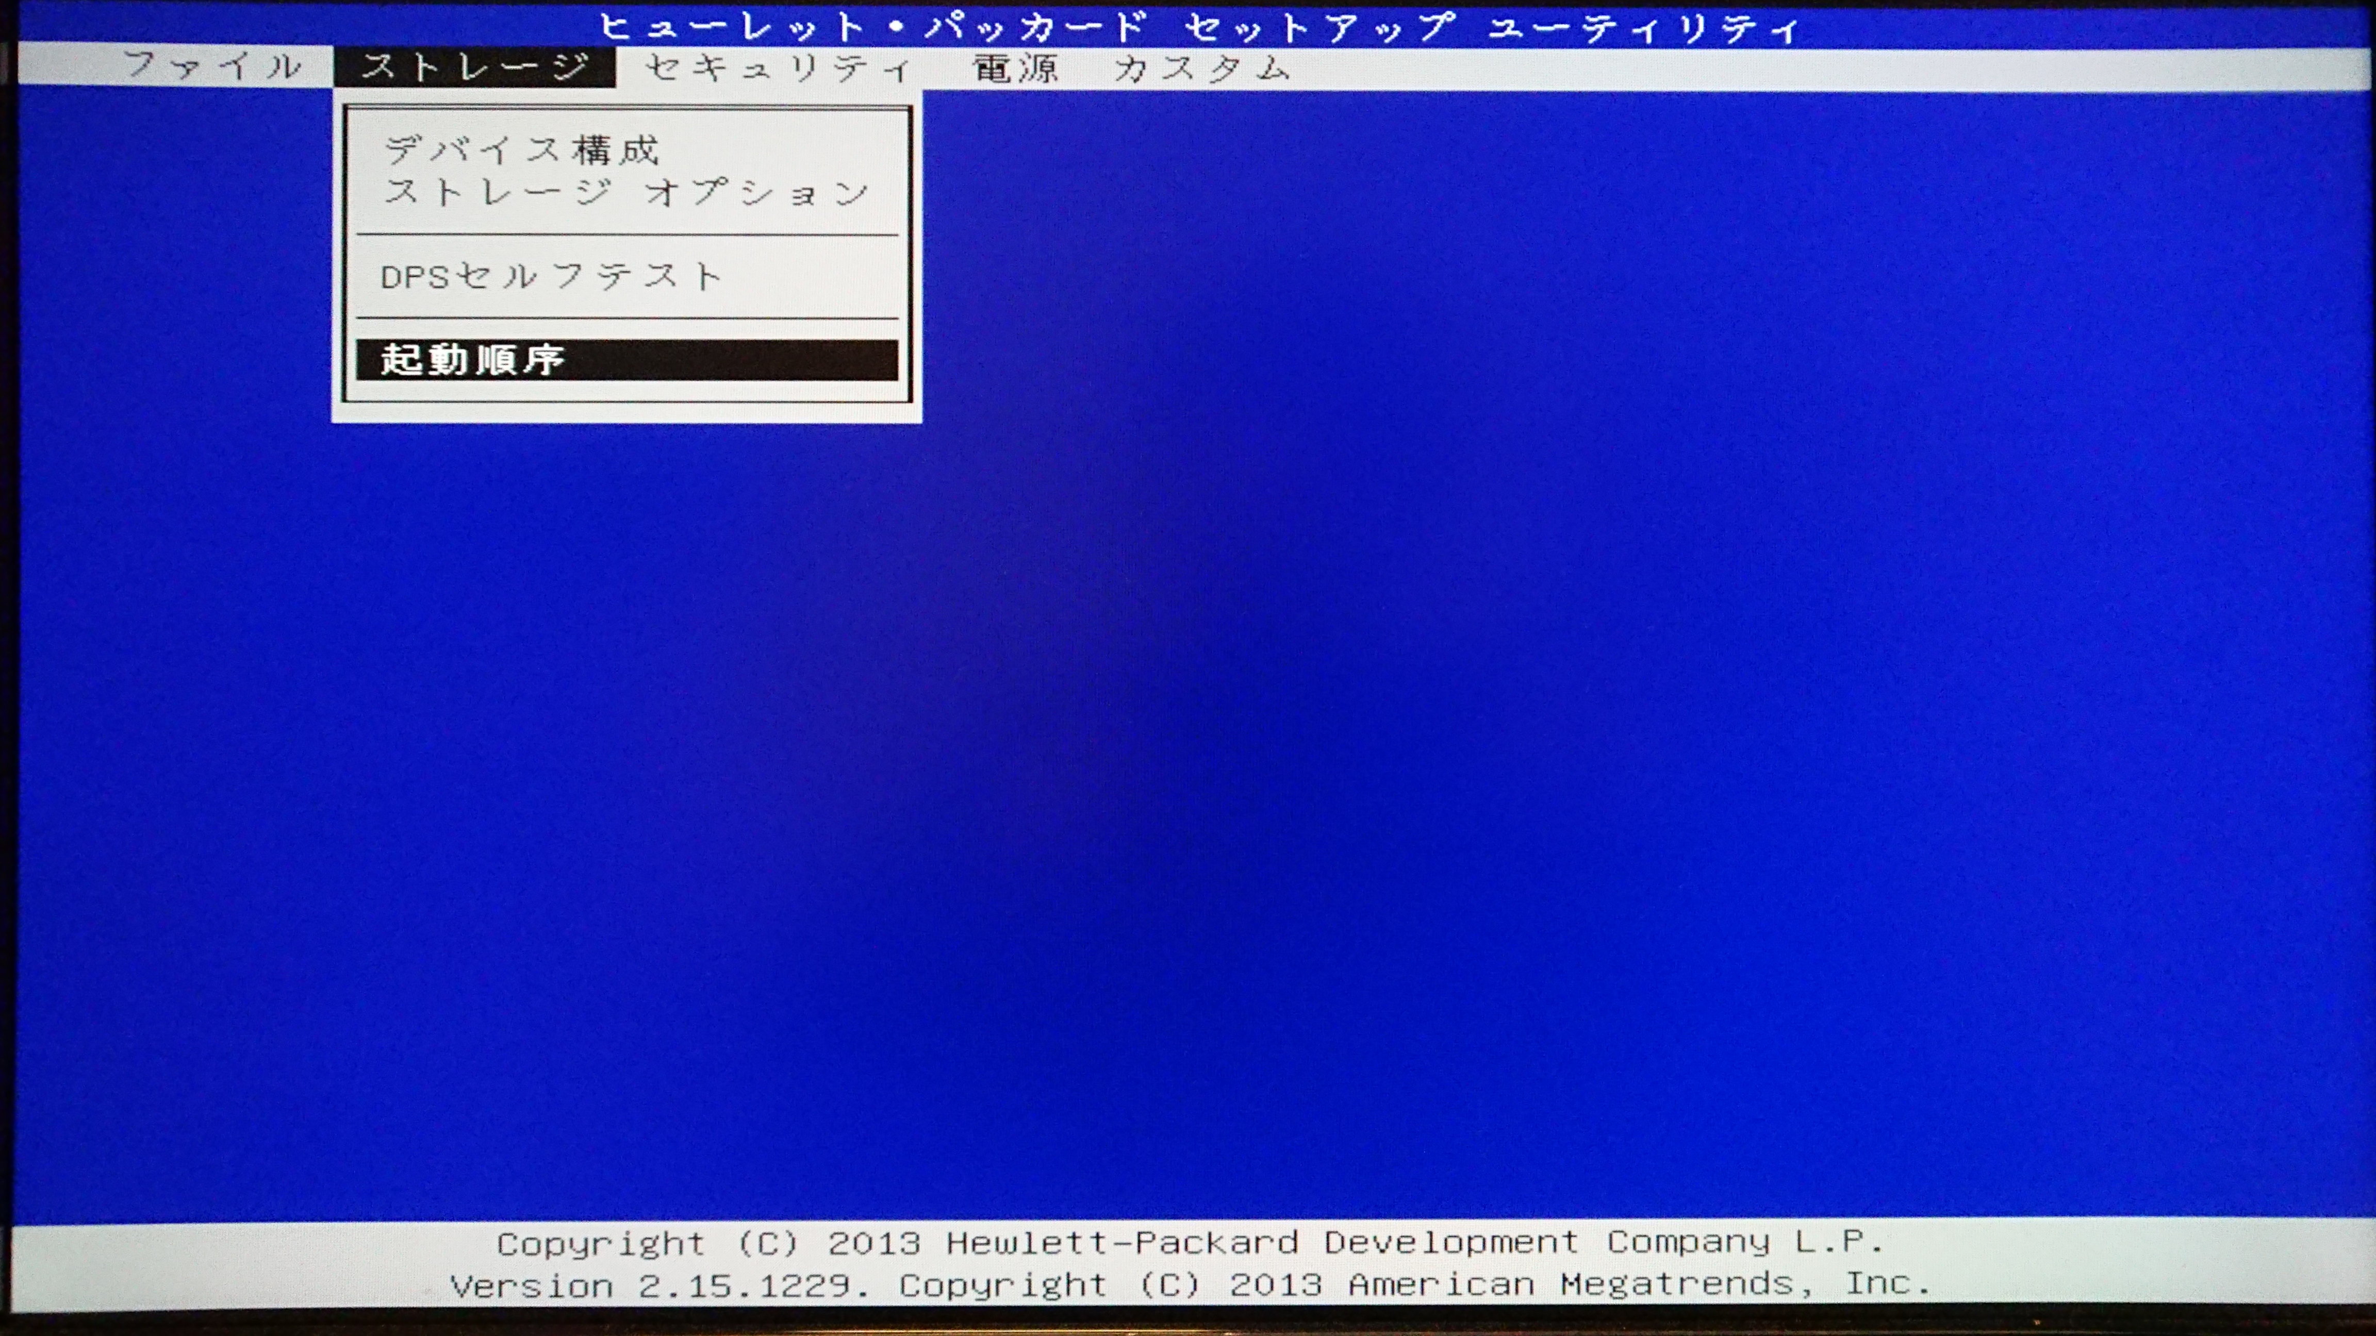Open the 電源 menu
This screenshot has width=2376, height=1336.
pyautogui.click(x=1015, y=68)
